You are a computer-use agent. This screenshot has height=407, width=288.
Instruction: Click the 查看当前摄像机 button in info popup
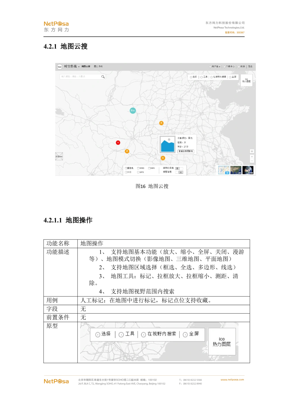coord(186,151)
